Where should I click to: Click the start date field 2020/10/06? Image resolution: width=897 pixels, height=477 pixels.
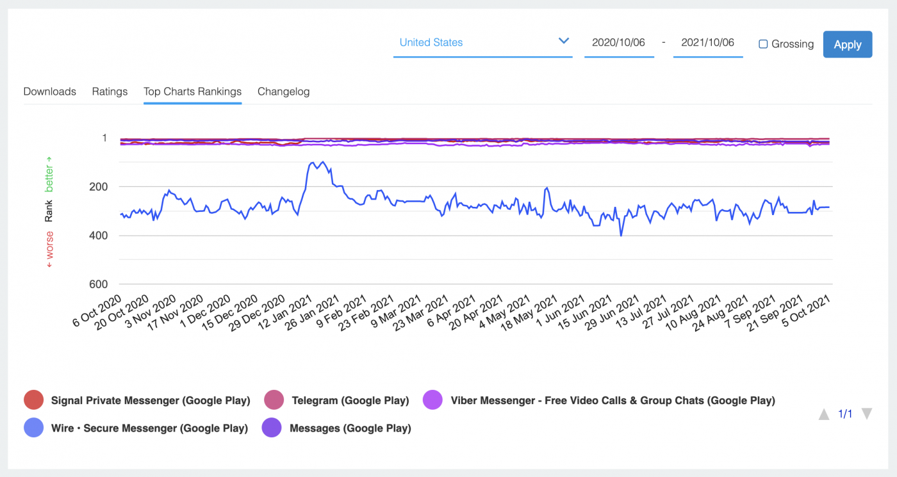(619, 42)
